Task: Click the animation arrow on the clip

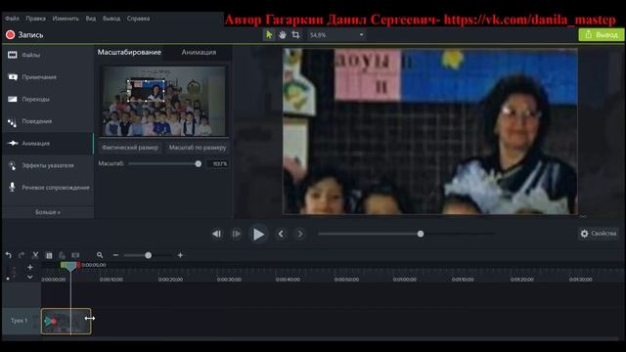Action: point(50,321)
